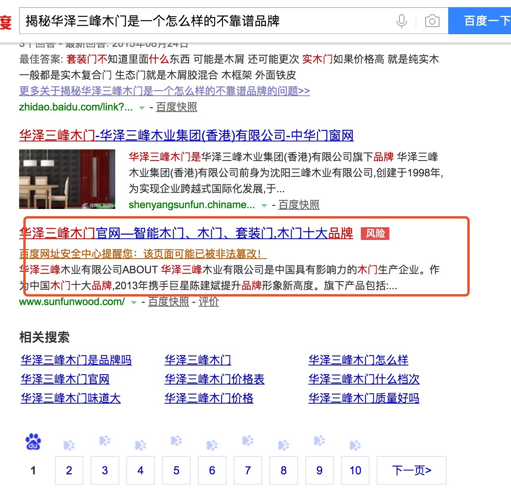The image size is (511, 495).
Task: Click the paw icon above page 3
Action: pyautogui.click(x=105, y=441)
